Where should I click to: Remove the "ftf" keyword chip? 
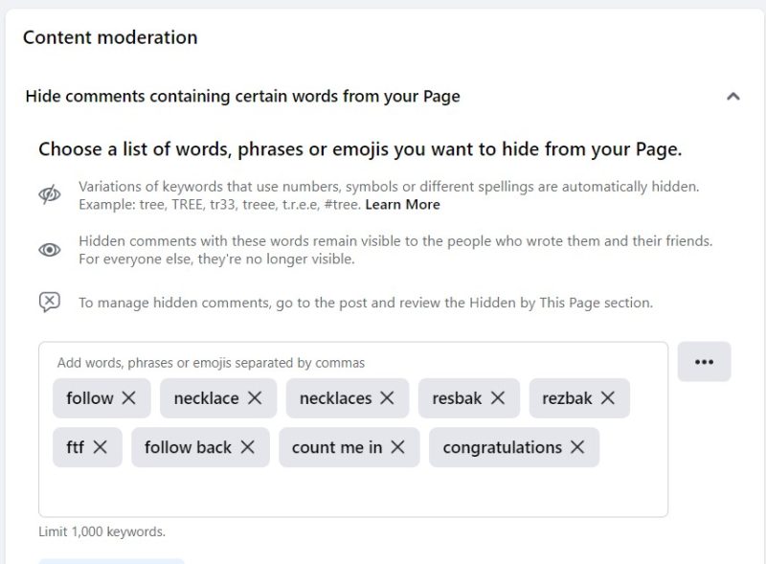101,447
